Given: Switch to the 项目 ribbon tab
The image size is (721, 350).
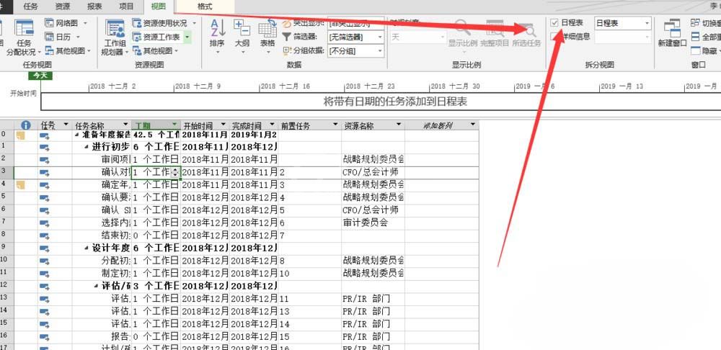Looking at the screenshot, I should tap(126, 6).
